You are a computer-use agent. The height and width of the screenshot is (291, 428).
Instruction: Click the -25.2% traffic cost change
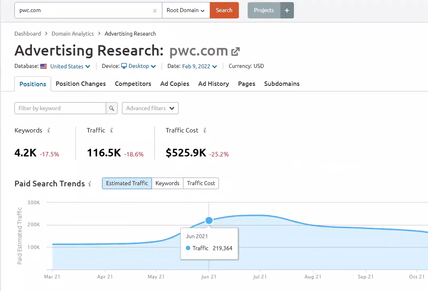219,154
